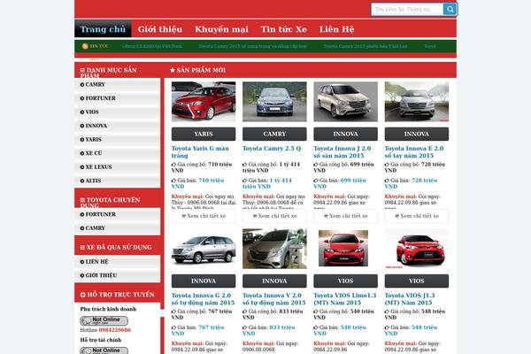This screenshot has width=531, height=354.
Task: Select INNOVA in the product category list
Action: point(117,126)
